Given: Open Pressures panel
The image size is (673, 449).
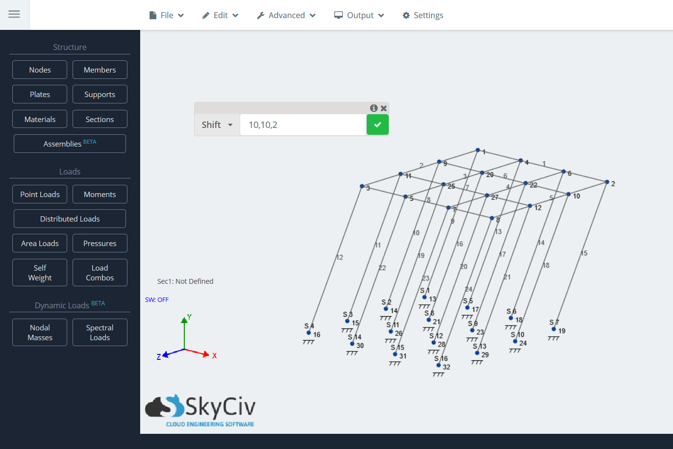Looking at the screenshot, I should pyautogui.click(x=100, y=243).
